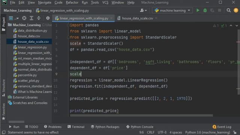Open the File menu
Viewport: 240px width, 135px height.
[12, 3]
